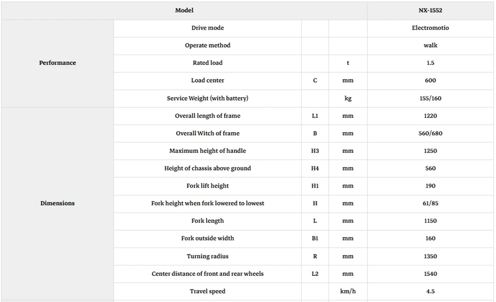Image resolution: width=496 pixels, height=302 pixels.
Task: Click the Turning radius value 1350
Action: click(430, 256)
